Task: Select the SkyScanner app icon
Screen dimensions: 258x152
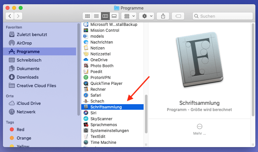Action: (86, 119)
